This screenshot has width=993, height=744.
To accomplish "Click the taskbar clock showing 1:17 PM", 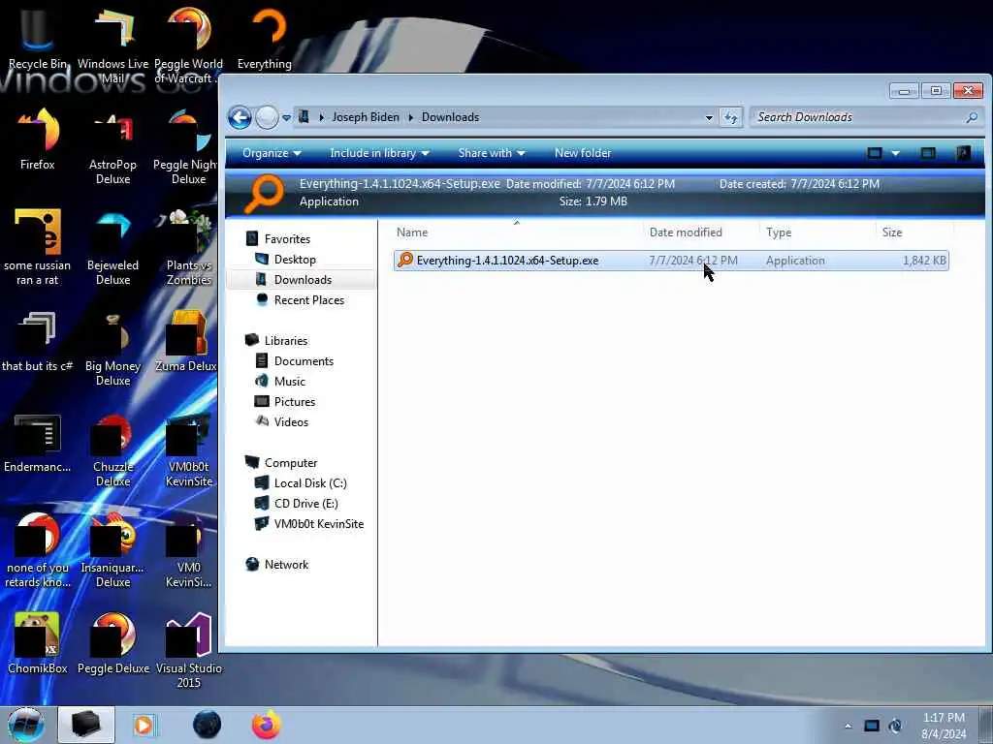I will pyautogui.click(x=944, y=726).
